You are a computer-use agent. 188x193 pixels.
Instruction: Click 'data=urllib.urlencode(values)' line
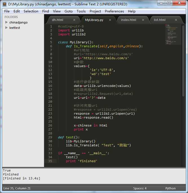(x=102, y=86)
